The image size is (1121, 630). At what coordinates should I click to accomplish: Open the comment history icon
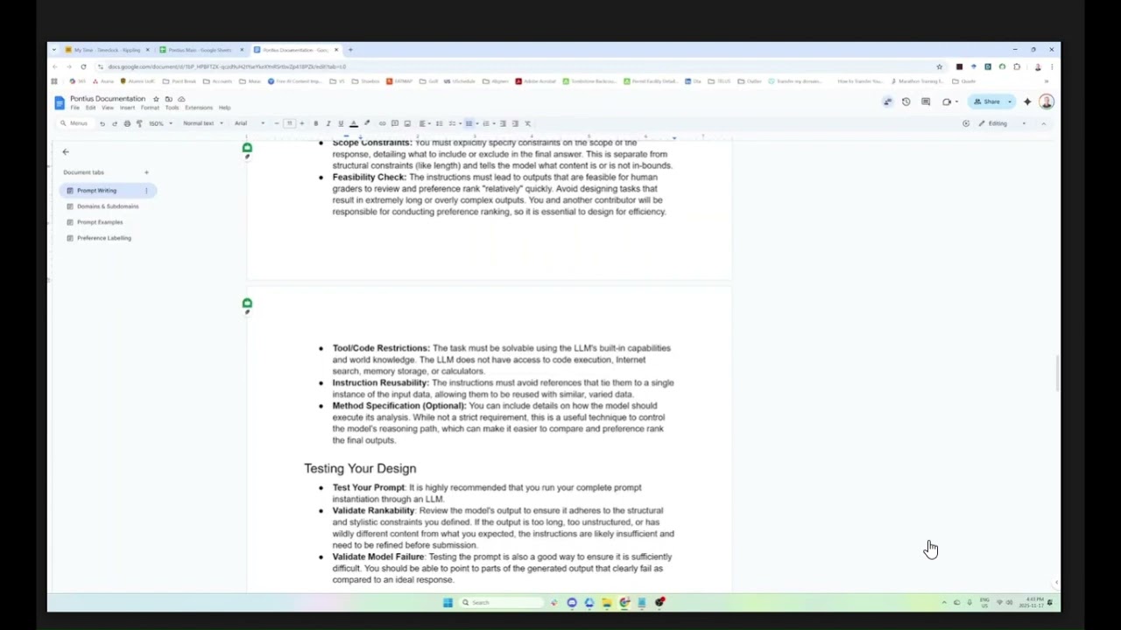click(x=926, y=101)
